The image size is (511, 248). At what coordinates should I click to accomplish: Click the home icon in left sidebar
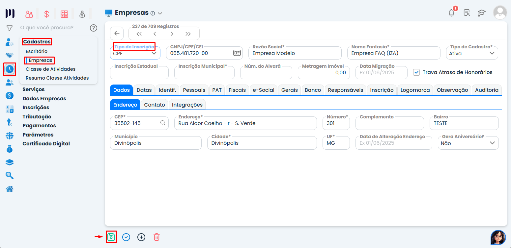pyautogui.click(x=10, y=189)
